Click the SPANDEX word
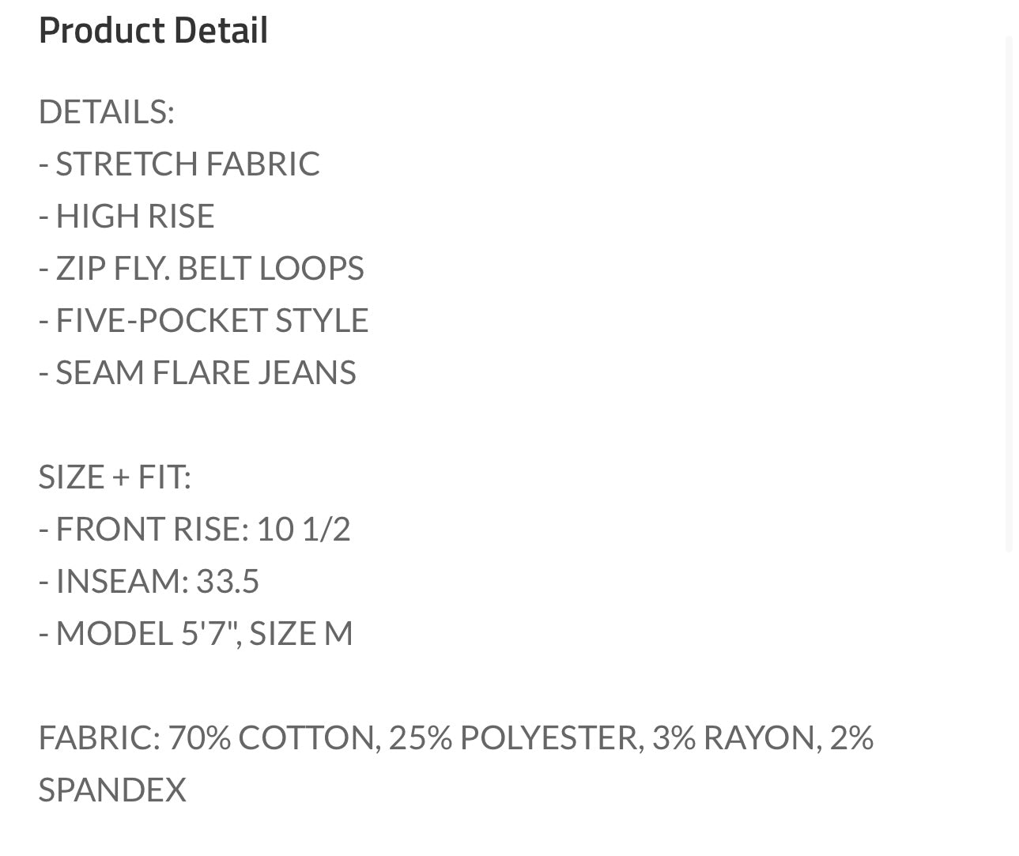Screen dimensions: 1019x856 point(112,790)
